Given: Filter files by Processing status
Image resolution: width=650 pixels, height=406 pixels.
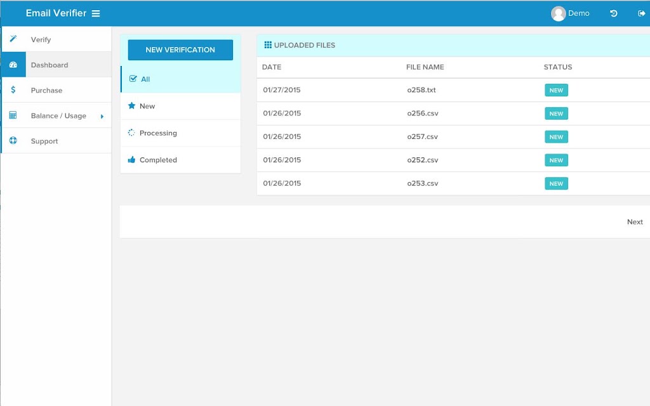Looking at the screenshot, I should click(181, 133).
